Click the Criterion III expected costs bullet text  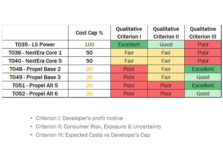93,135
